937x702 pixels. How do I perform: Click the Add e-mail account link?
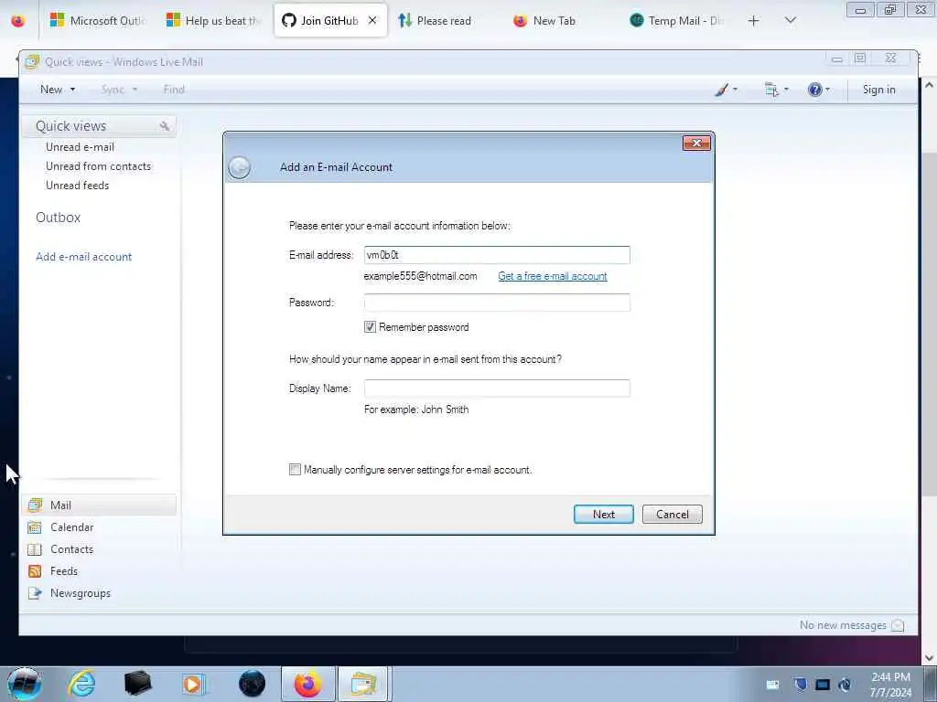pyautogui.click(x=83, y=257)
